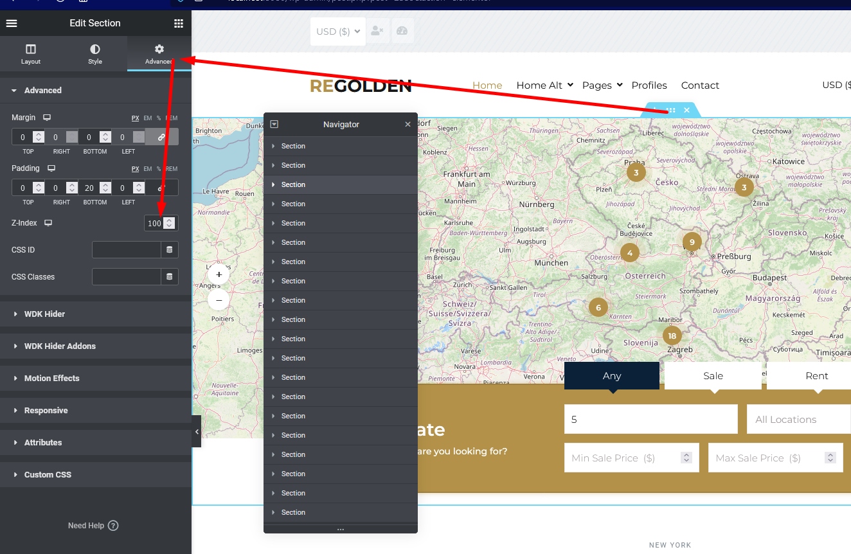Toggle expand all in Navigator header
The width and height of the screenshot is (851, 554).
pos(274,125)
